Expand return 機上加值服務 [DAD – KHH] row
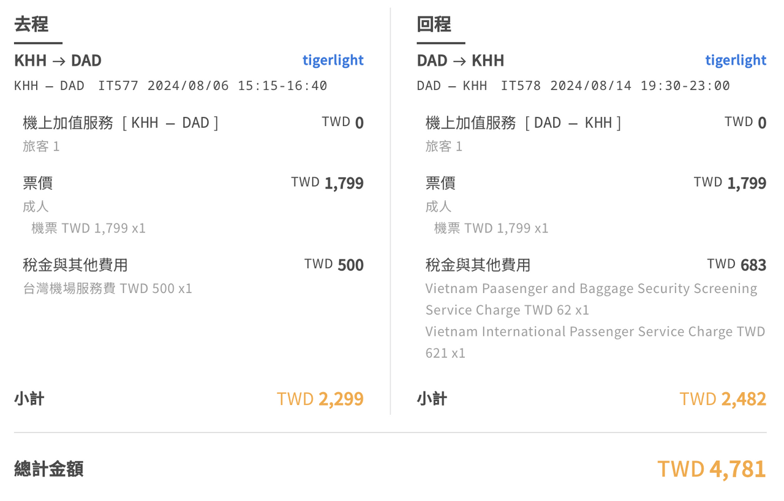Image resolution: width=784 pixels, height=501 pixels. (x=596, y=123)
